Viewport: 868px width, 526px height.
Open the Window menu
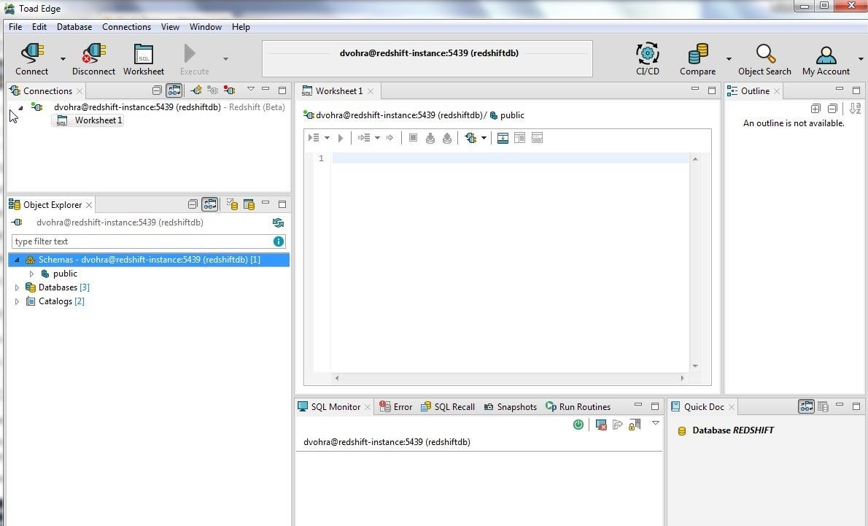click(206, 26)
